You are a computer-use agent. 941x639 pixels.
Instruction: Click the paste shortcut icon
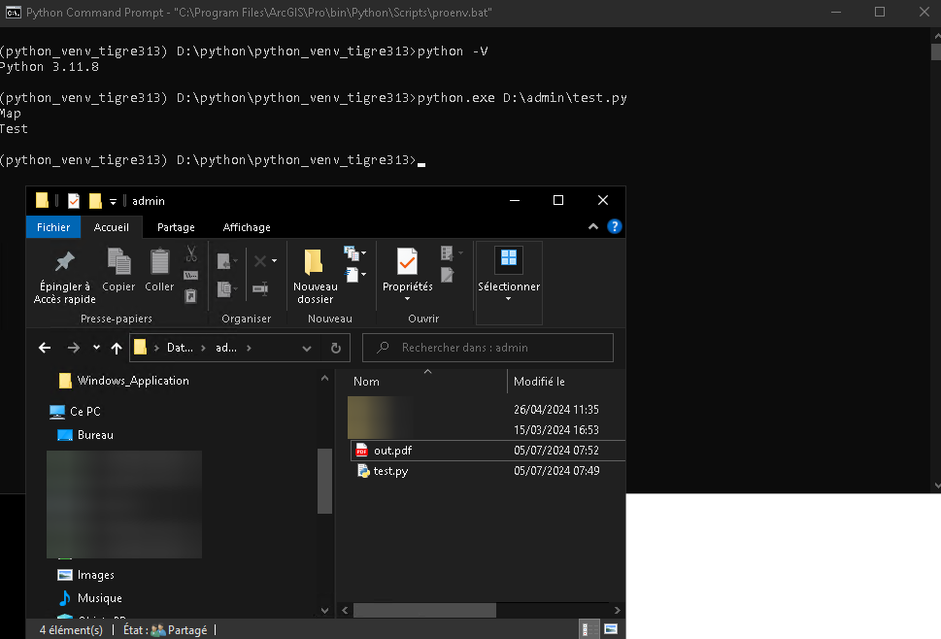[191, 296]
